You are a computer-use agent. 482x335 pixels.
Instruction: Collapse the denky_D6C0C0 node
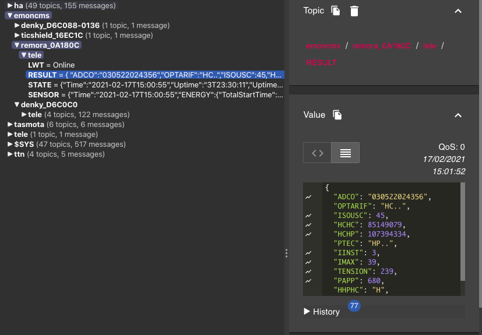17,104
